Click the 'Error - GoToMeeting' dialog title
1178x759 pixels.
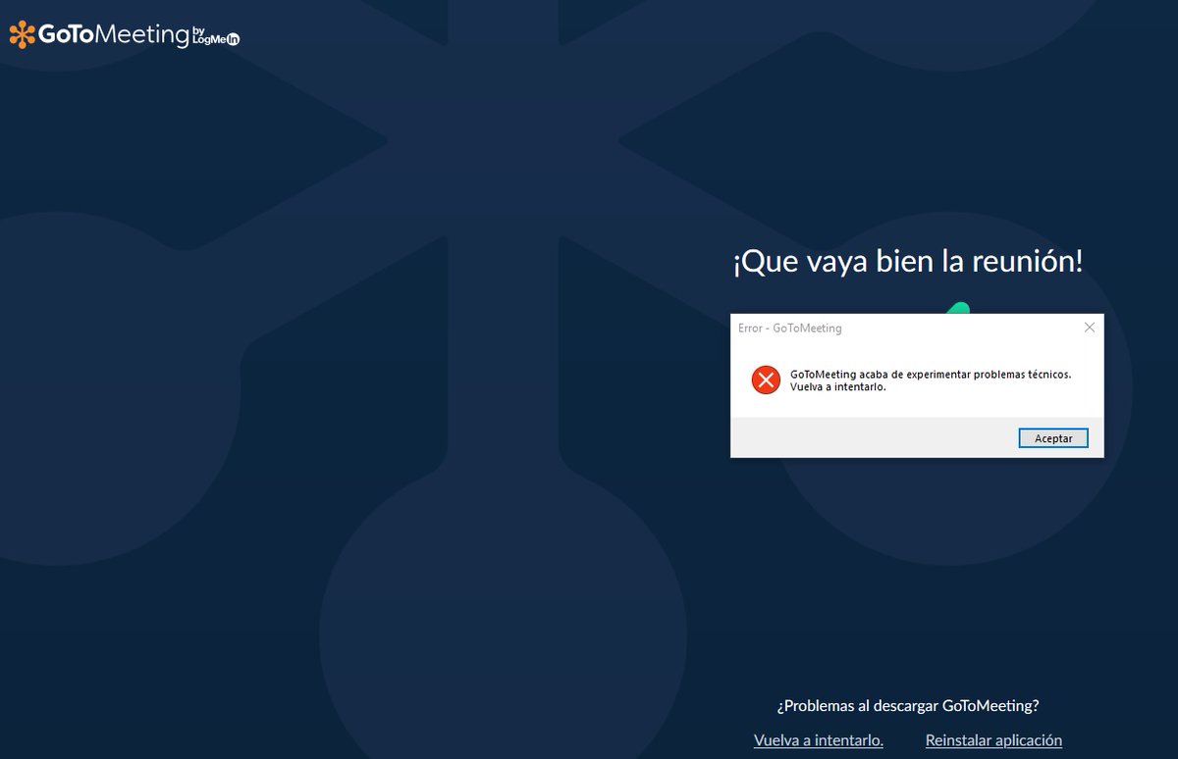point(790,329)
